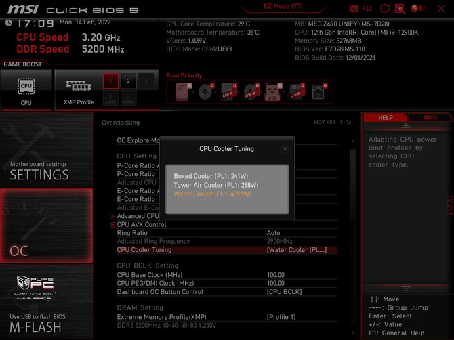
Task: Select the optical disc boot priority device
Action: 205,91
